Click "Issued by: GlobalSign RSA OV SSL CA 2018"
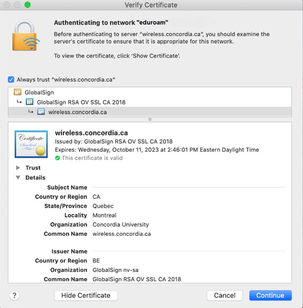Image resolution: width=303 pixels, height=308 pixels. [x=114, y=141]
